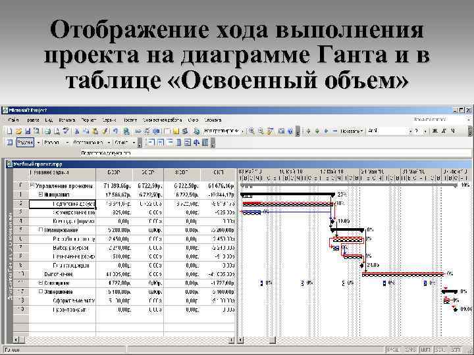
Task: Toggle Italic (К) formatting
Action: click(444, 131)
